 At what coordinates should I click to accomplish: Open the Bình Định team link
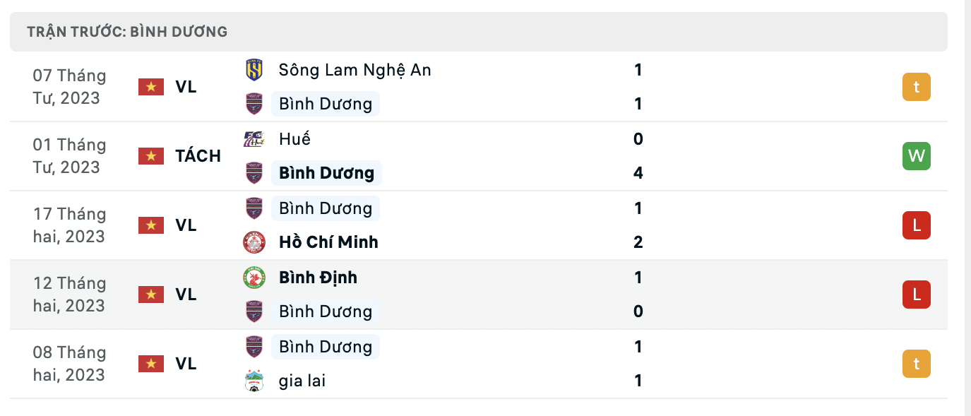pos(318,278)
